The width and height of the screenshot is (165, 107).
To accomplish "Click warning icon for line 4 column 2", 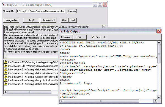I will click(5, 69).
